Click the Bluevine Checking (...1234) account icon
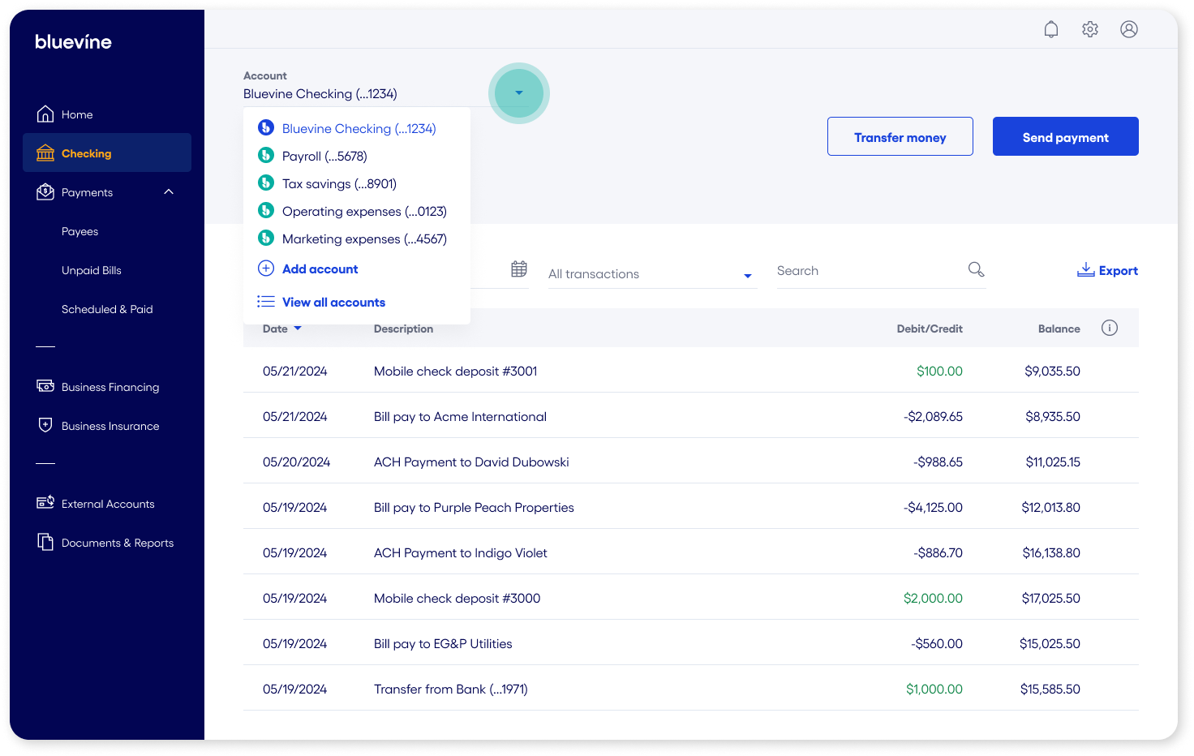 [x=266, y=127]
